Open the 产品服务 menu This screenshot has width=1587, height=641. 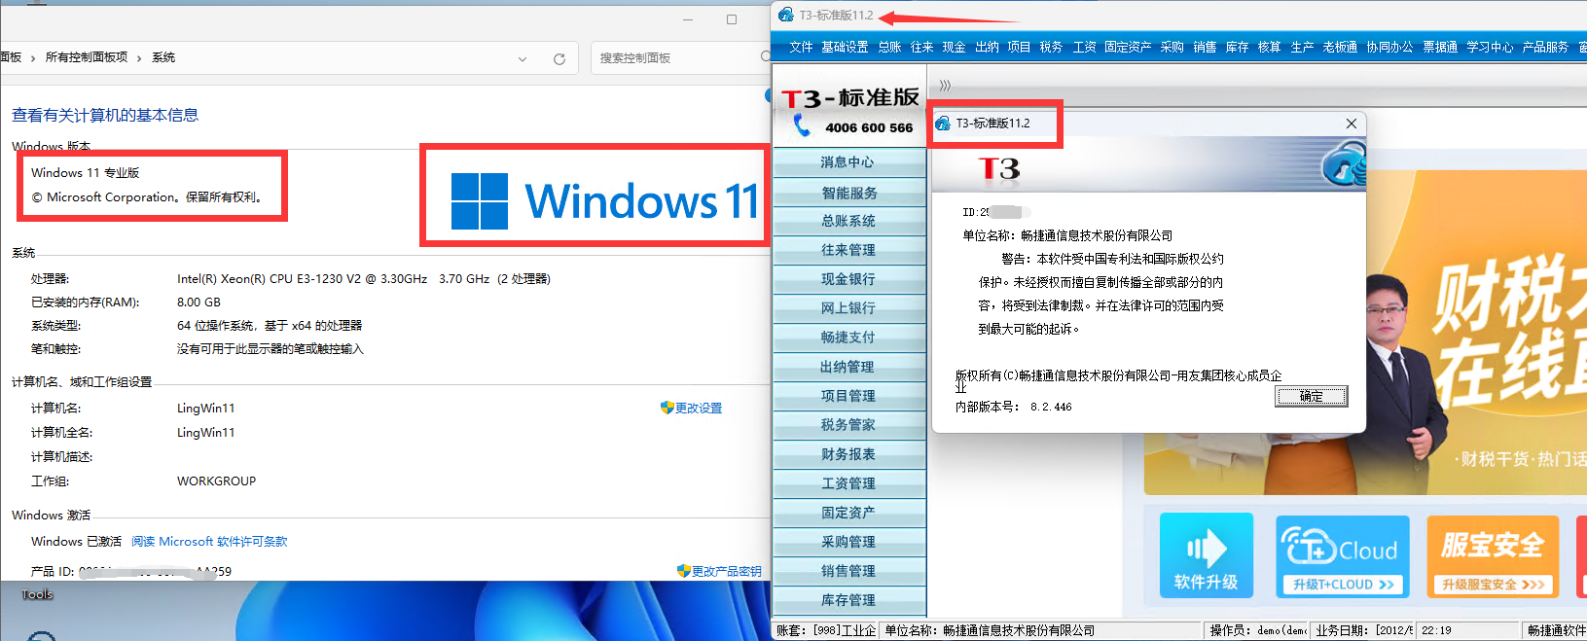tap(1545, 47)
